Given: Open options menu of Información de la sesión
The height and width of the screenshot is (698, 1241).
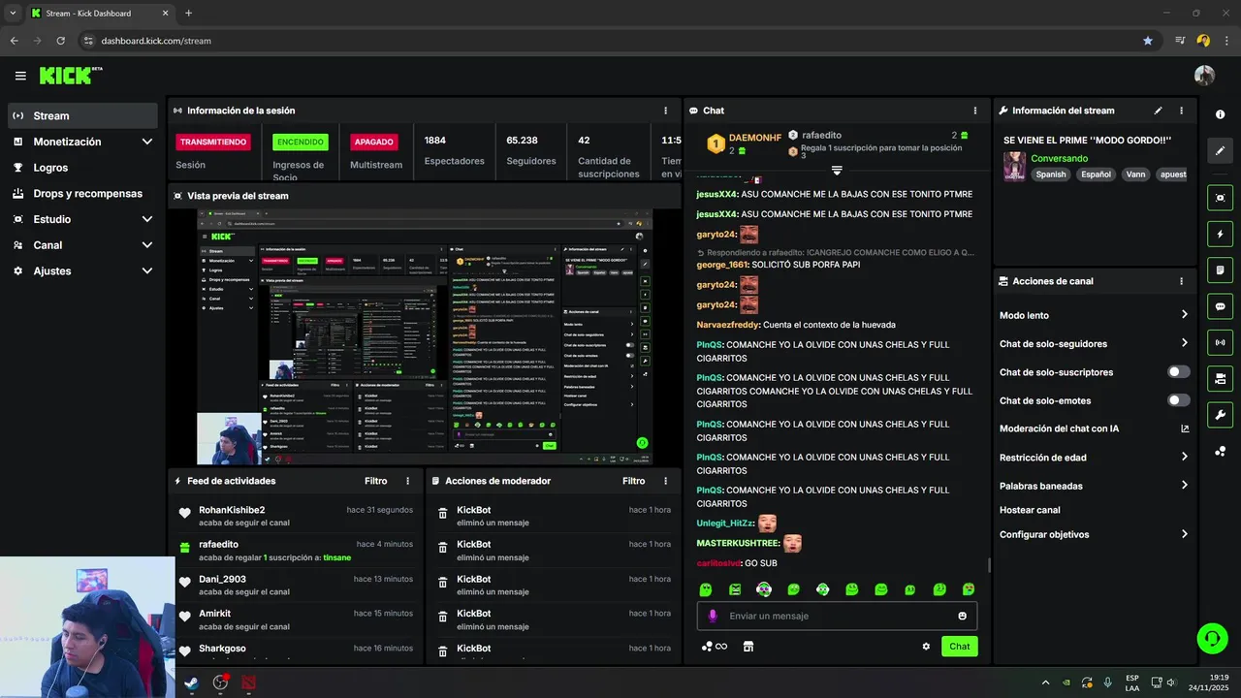Looking at the screenshot, I should pyautogui.click(x=665, y=111).
